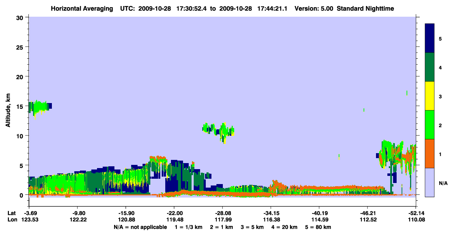
Task: Click the yellow colorbar segment labeled 3
Action: tap(430, 96)
